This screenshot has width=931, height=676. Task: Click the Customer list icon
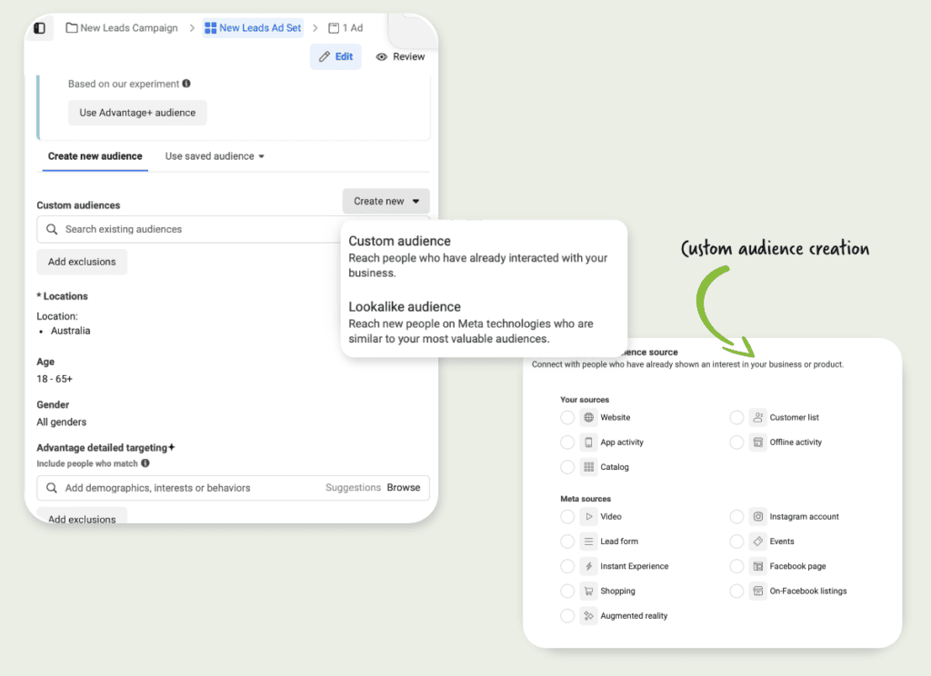click(x=758, y=418)
